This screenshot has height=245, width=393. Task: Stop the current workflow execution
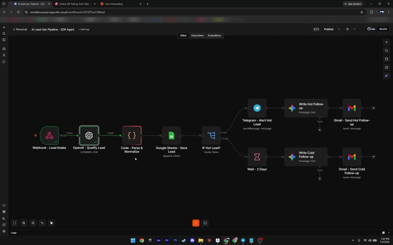[205, 223]
